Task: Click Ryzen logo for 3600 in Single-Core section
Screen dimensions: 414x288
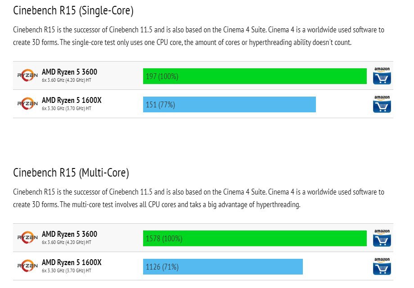Action: coord(27,75)
